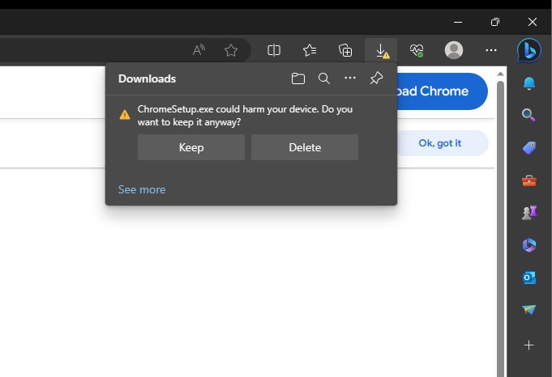Click the Read aloud icon in address bar

[x=199, y=50]
